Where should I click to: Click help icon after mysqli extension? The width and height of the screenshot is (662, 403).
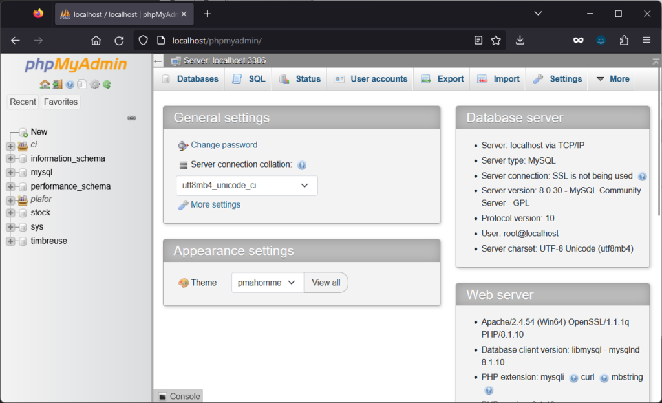click(x=573, y=378)
